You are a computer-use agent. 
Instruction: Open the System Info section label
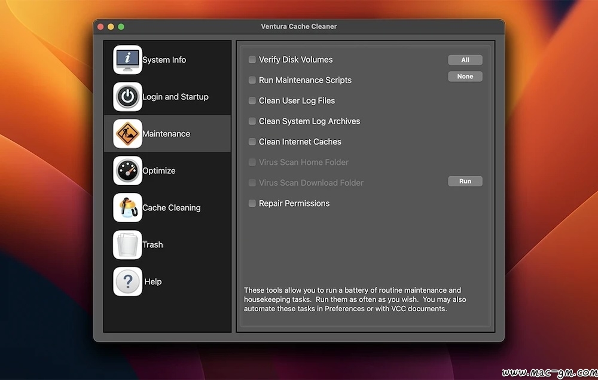[x=164, y=60]
